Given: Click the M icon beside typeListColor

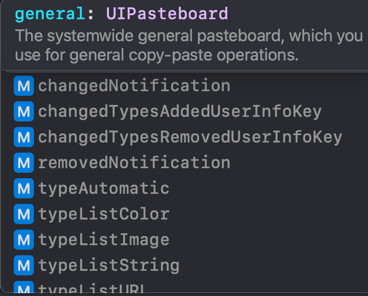Looking at the screenshot, I should coord(24,214).
